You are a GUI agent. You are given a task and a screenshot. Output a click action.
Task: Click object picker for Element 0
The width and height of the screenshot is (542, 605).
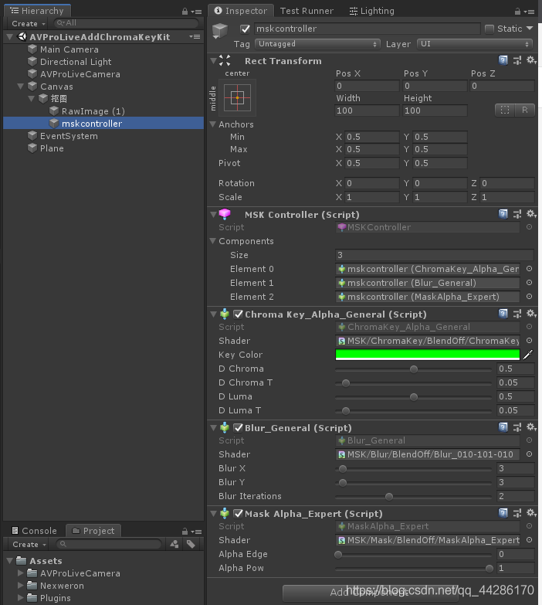530,269
